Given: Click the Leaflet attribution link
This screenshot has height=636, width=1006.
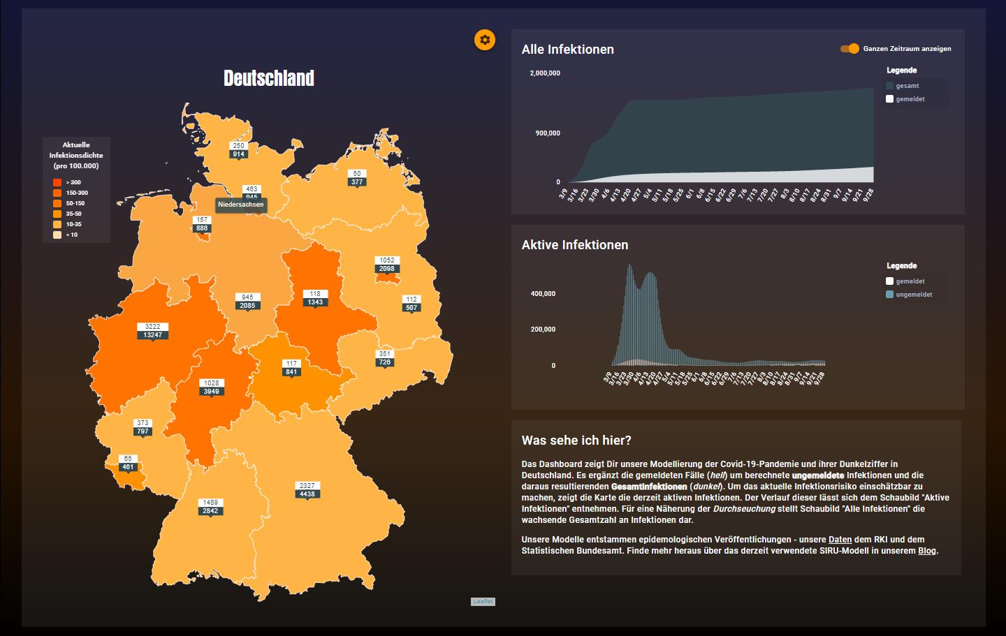Looking at the screenshot, I should click(x=483, y=601).
